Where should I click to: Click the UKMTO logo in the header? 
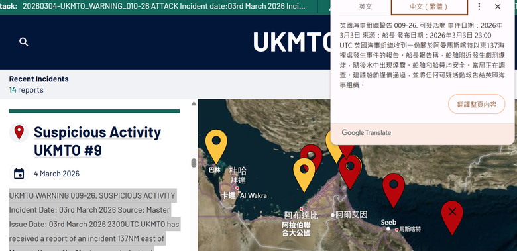292,42
